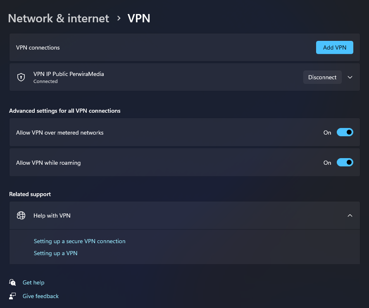Click the Get help headset icon
This screenshot has height=308, width=369.
[x=12, y=282]
